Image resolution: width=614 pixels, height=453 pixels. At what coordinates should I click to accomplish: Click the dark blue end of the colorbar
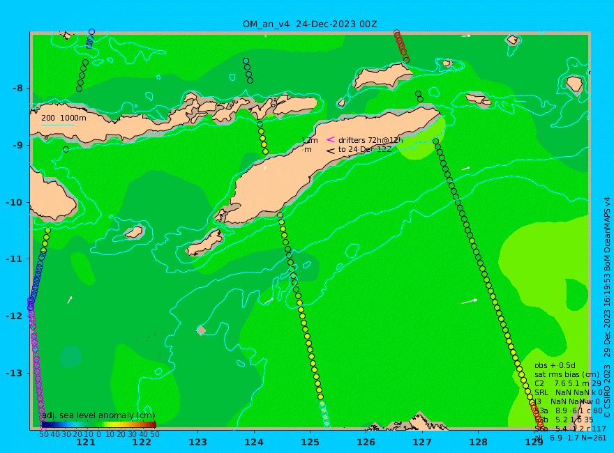[x=44, y=424]
